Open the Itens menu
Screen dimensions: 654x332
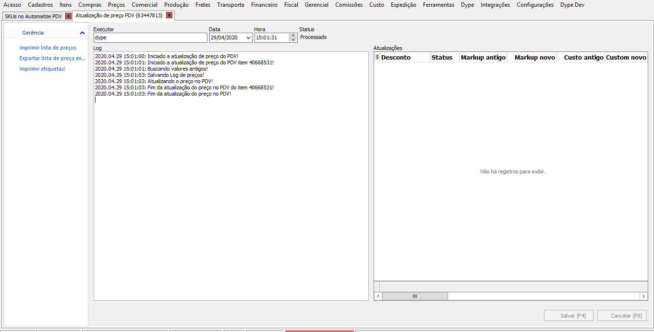tap(66, 5)
